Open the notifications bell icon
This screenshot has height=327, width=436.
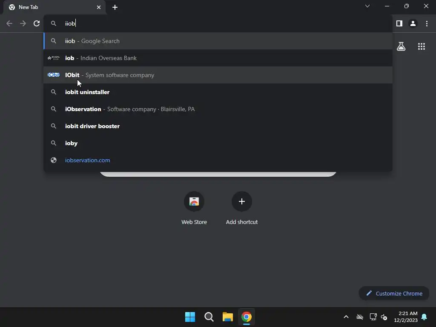[x=425, y=317]
